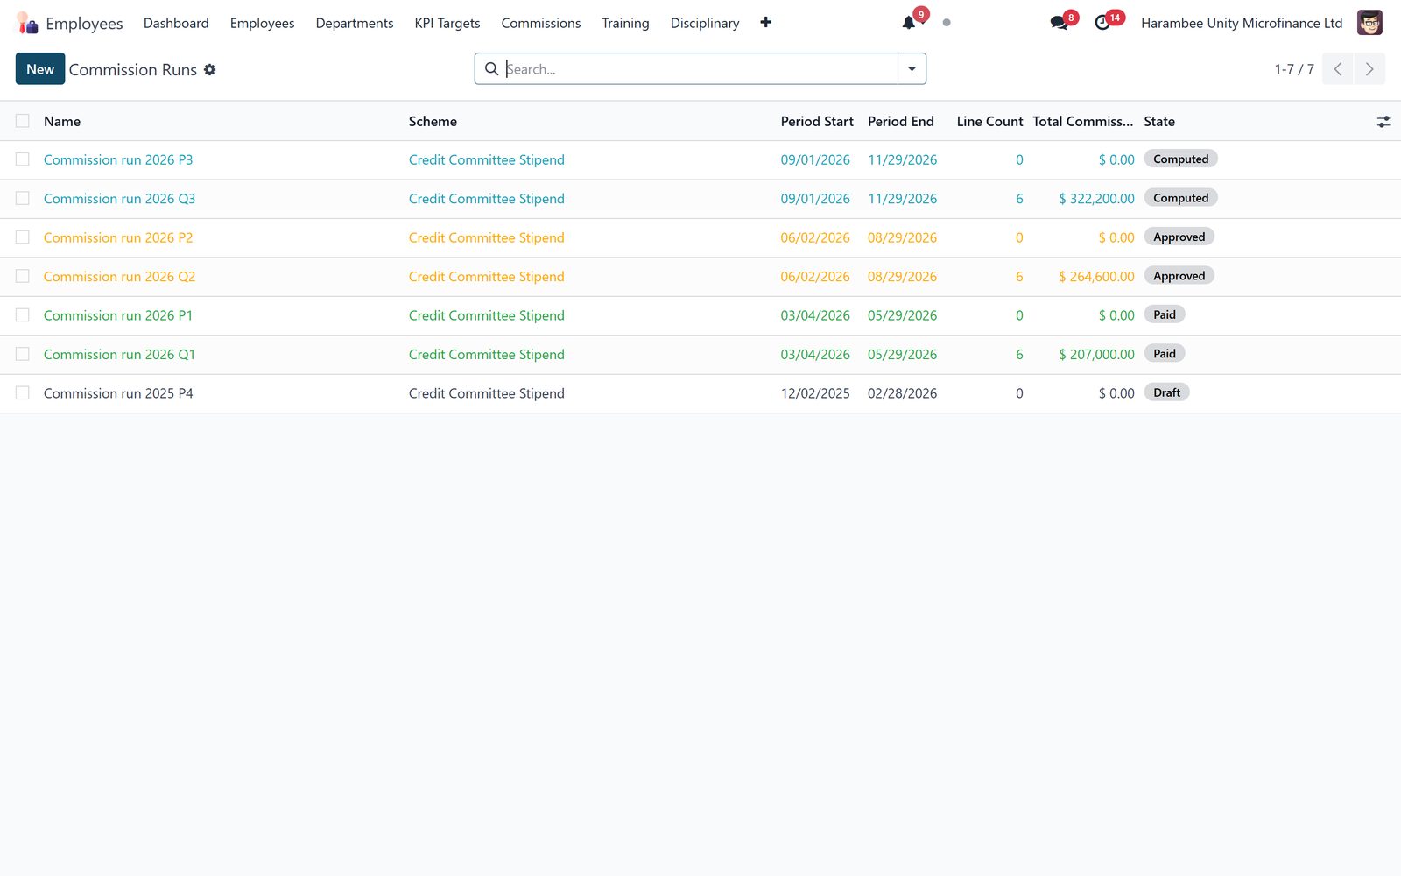Sort by the State column header

(1159, 122)
